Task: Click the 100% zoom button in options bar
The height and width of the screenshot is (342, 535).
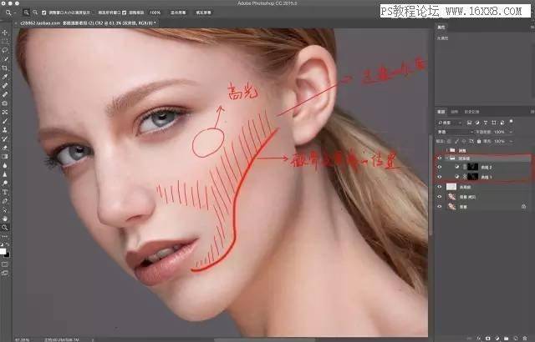Action: (x=155, y=13)
